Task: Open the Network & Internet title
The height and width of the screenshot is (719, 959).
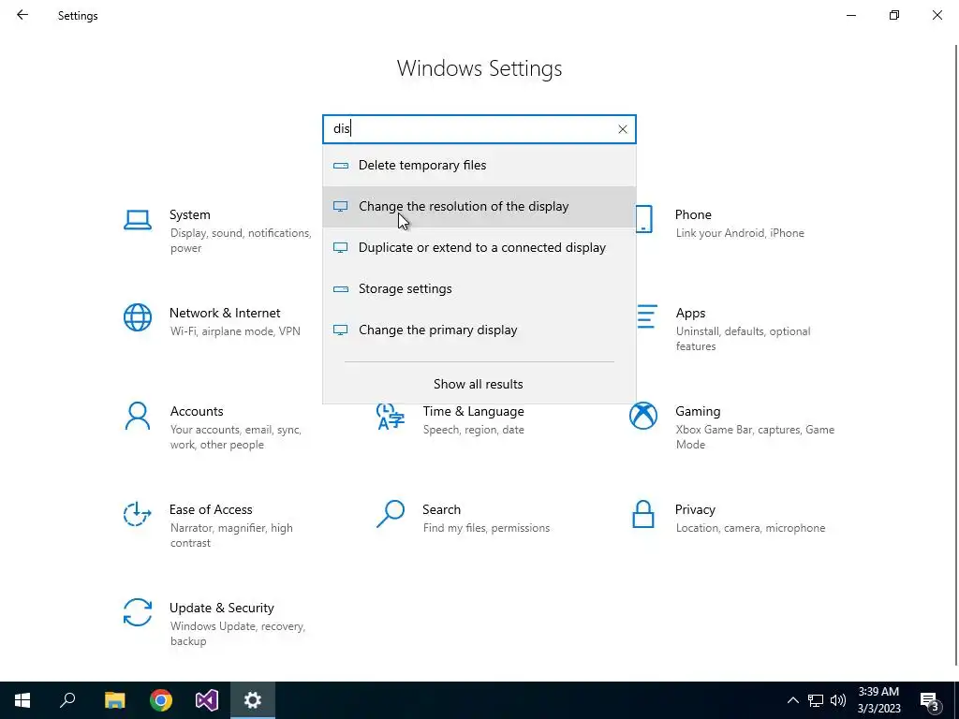Action: [x=225, y=313]
